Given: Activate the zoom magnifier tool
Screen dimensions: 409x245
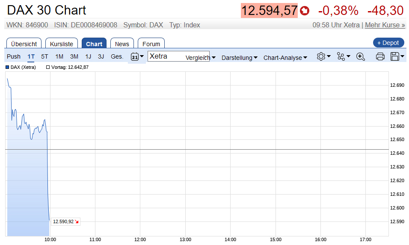Looking at the screenshot, I should pyautogui.click(x=361, y=56).
